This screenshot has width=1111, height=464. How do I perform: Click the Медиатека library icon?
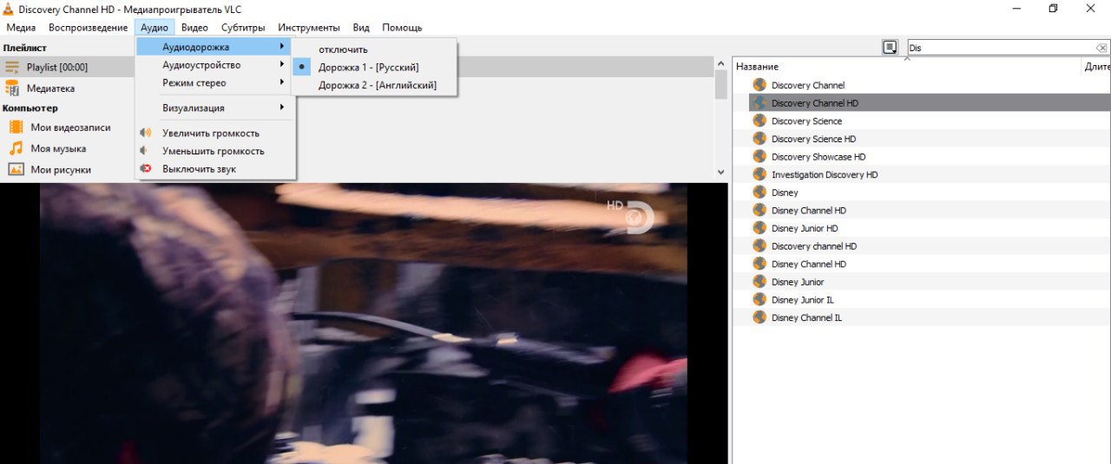pos(12,88)
